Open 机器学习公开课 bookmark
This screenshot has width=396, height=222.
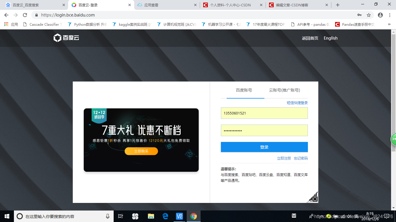pyautogui.click(x=221, y=25)
